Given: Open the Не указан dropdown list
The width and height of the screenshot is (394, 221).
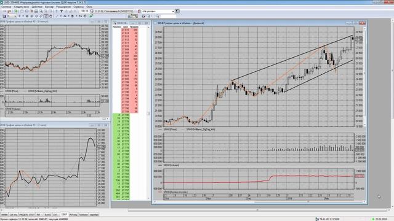Looking at the screenshot, I should (x=173, y=11).
